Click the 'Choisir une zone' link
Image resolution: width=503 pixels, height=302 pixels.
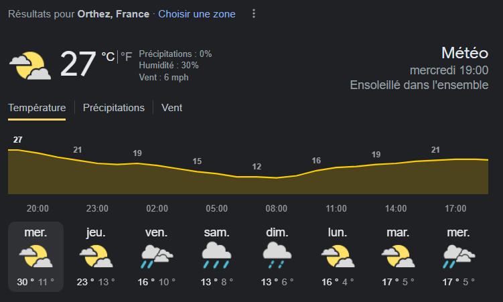197,14
